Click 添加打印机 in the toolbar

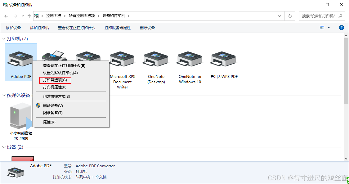(39, 28)
